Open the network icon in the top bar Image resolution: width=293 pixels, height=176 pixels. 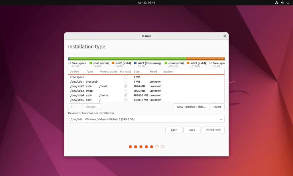[277, 2]
